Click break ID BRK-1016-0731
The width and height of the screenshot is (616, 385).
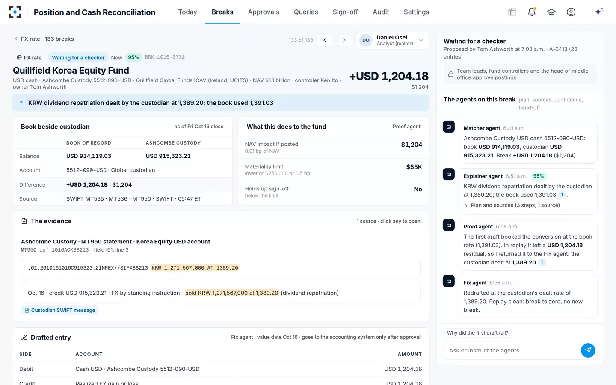[x=165, y=57]
